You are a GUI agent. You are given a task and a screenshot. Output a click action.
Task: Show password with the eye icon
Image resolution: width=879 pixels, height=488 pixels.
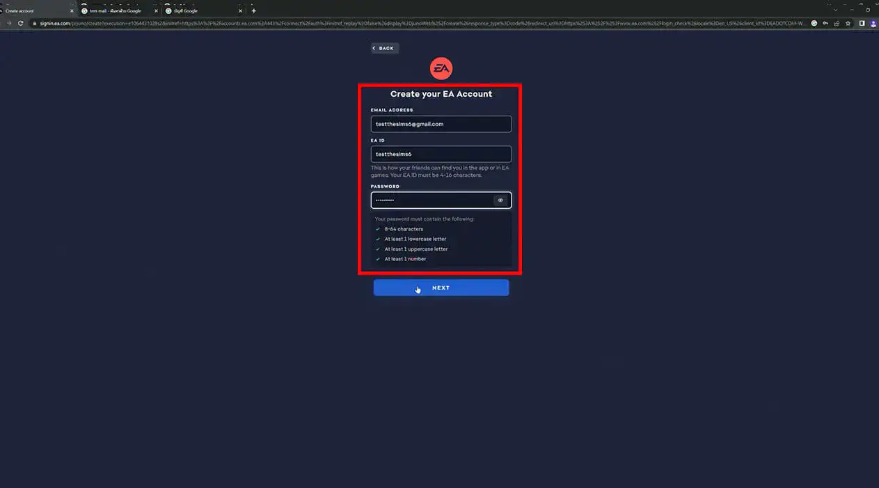(x=500, y=200)
